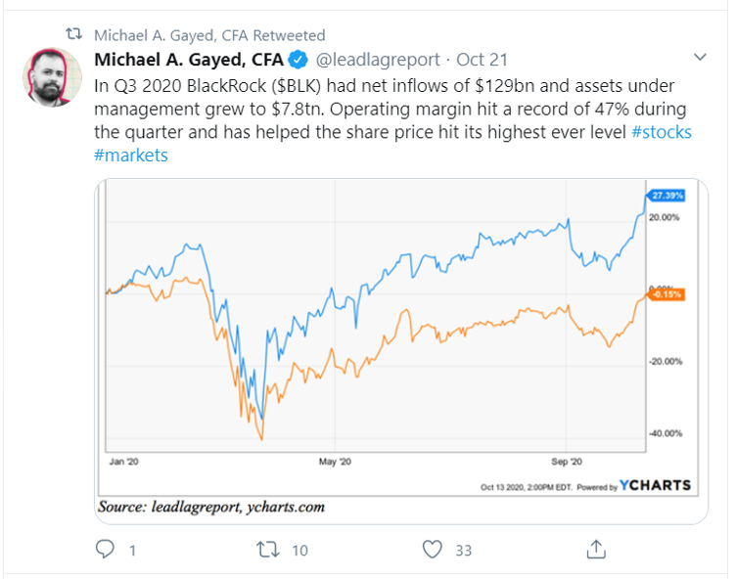Click "Michael A. Gayed, CFA Retweeted" label

(209, 35)
